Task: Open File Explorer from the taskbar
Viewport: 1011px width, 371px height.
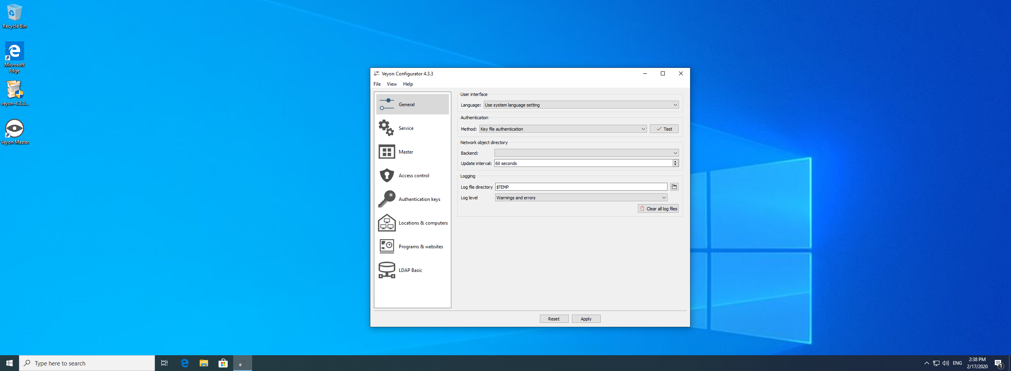Action: 204,363
